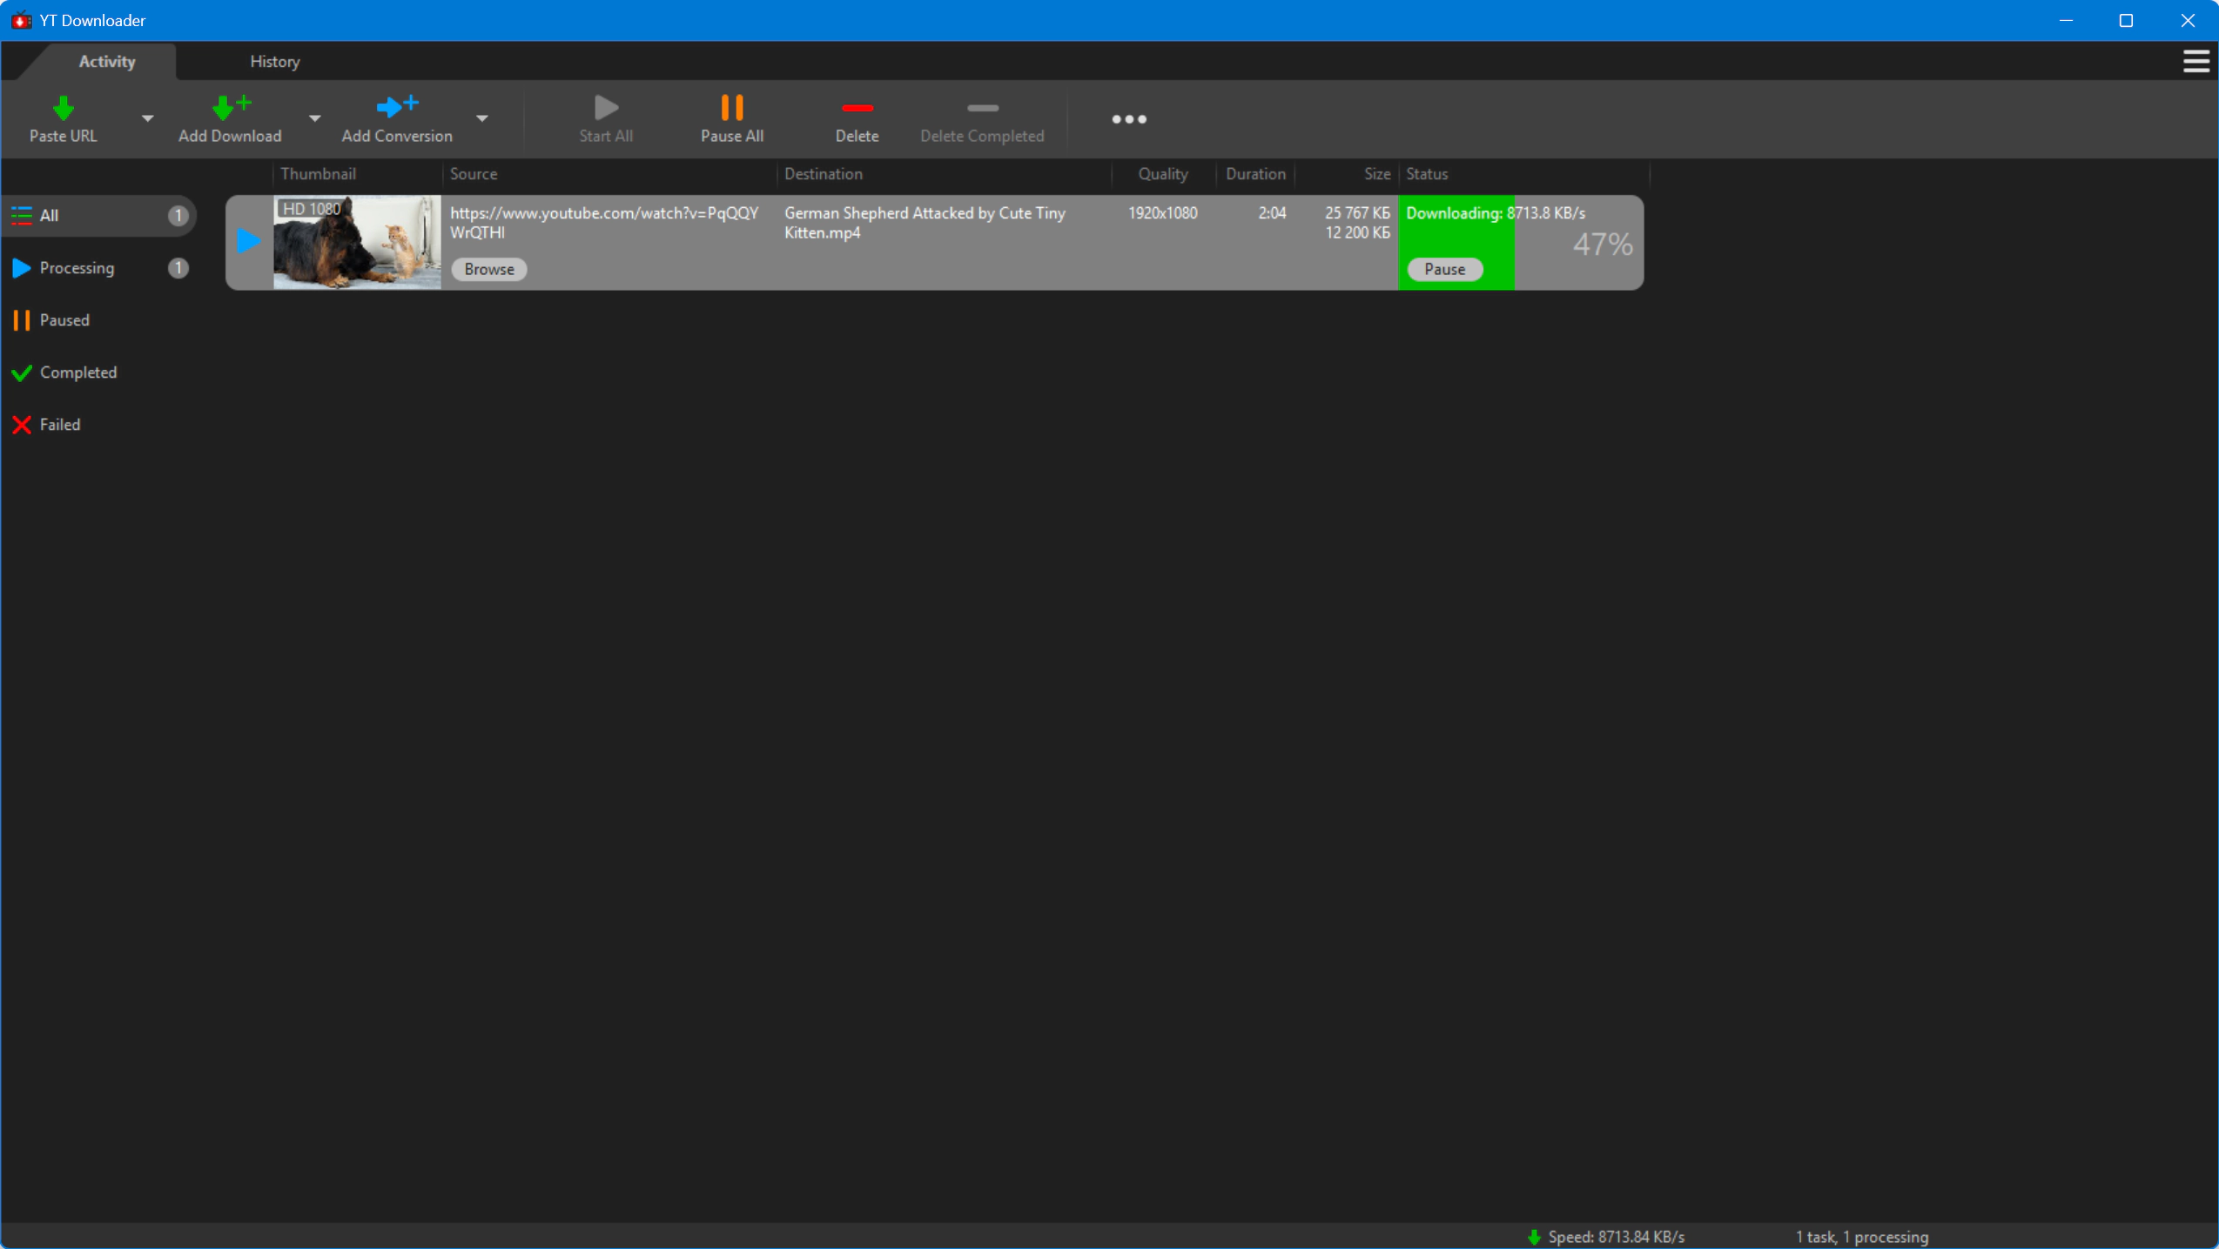
Task: Filter list by Processing tasks
Action: (x=77, y=268)
